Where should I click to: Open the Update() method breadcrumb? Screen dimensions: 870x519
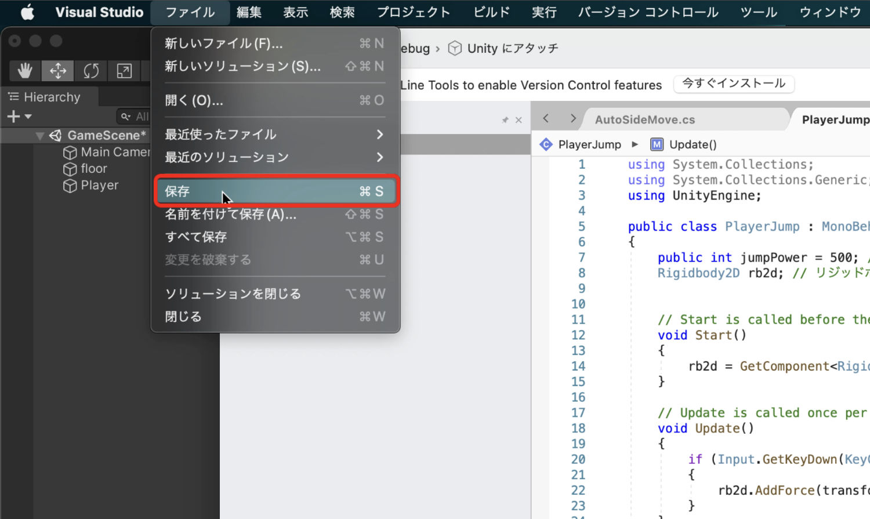[684, 144]
